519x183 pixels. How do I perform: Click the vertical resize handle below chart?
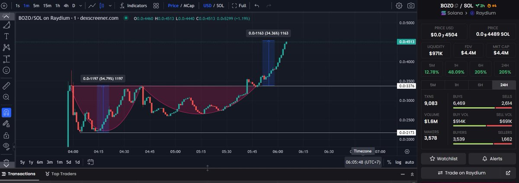click(x=208, y=168)
